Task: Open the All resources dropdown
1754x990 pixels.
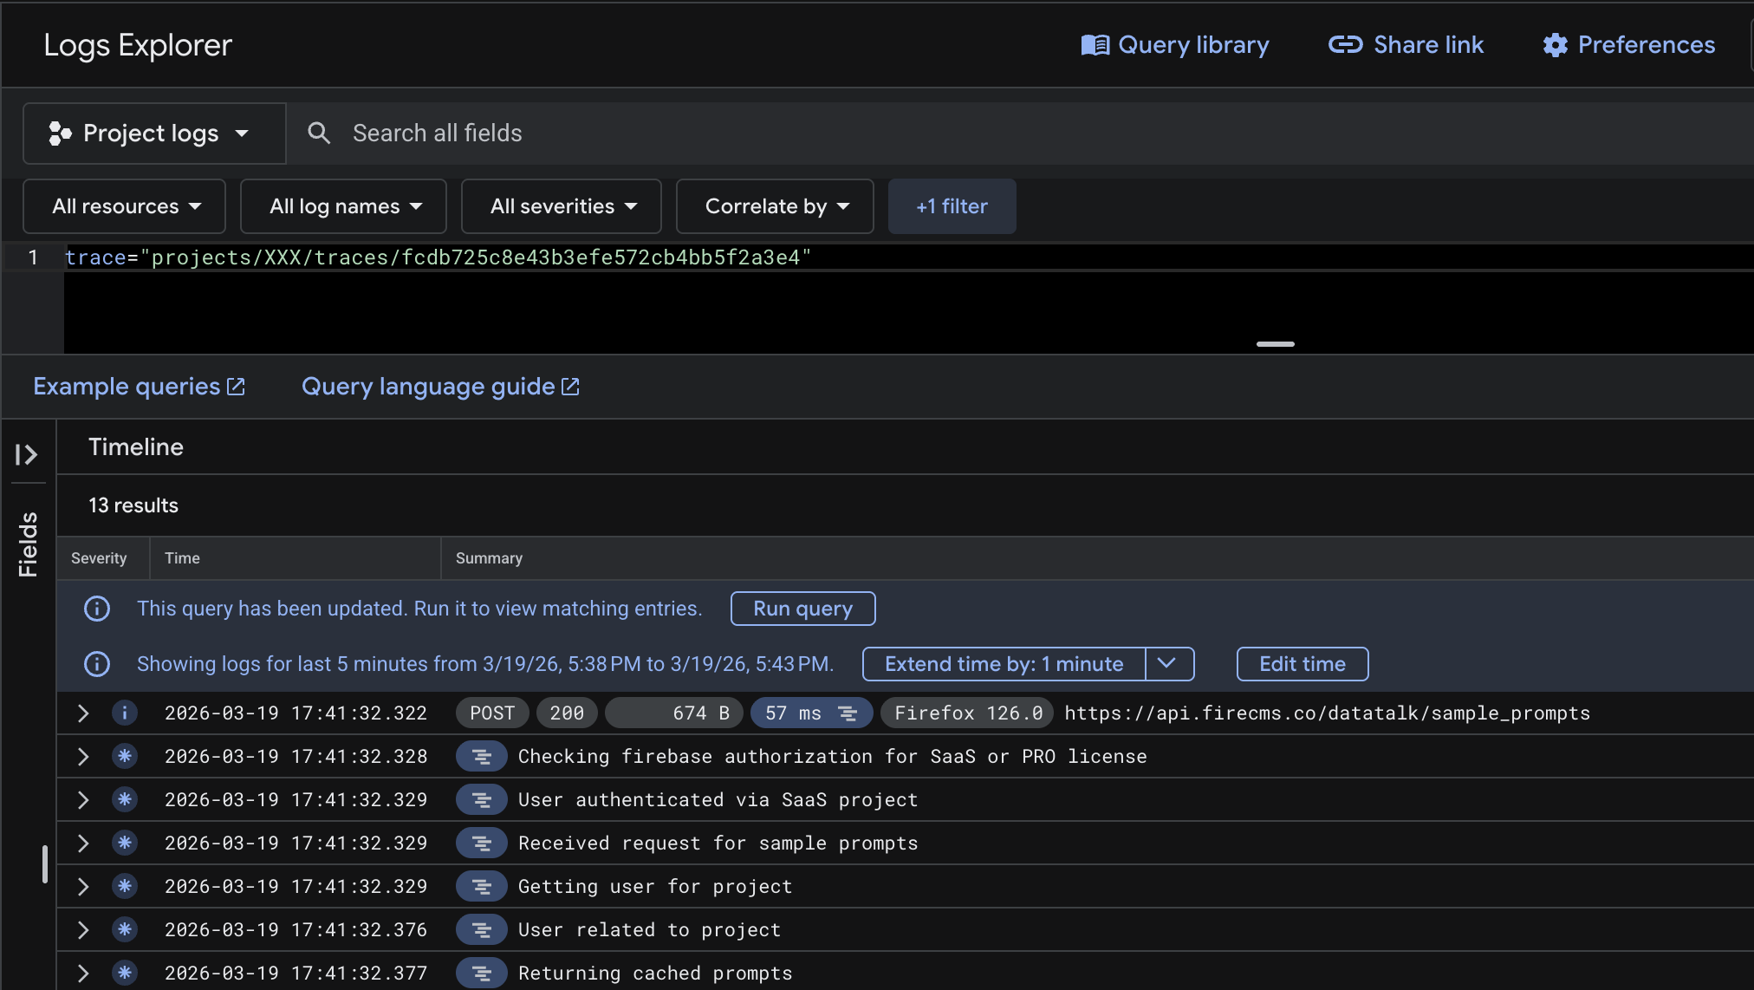Action: pos(124,206)
